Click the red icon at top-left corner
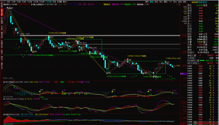This screenshot has width=219, height=125. pos(2,1)
